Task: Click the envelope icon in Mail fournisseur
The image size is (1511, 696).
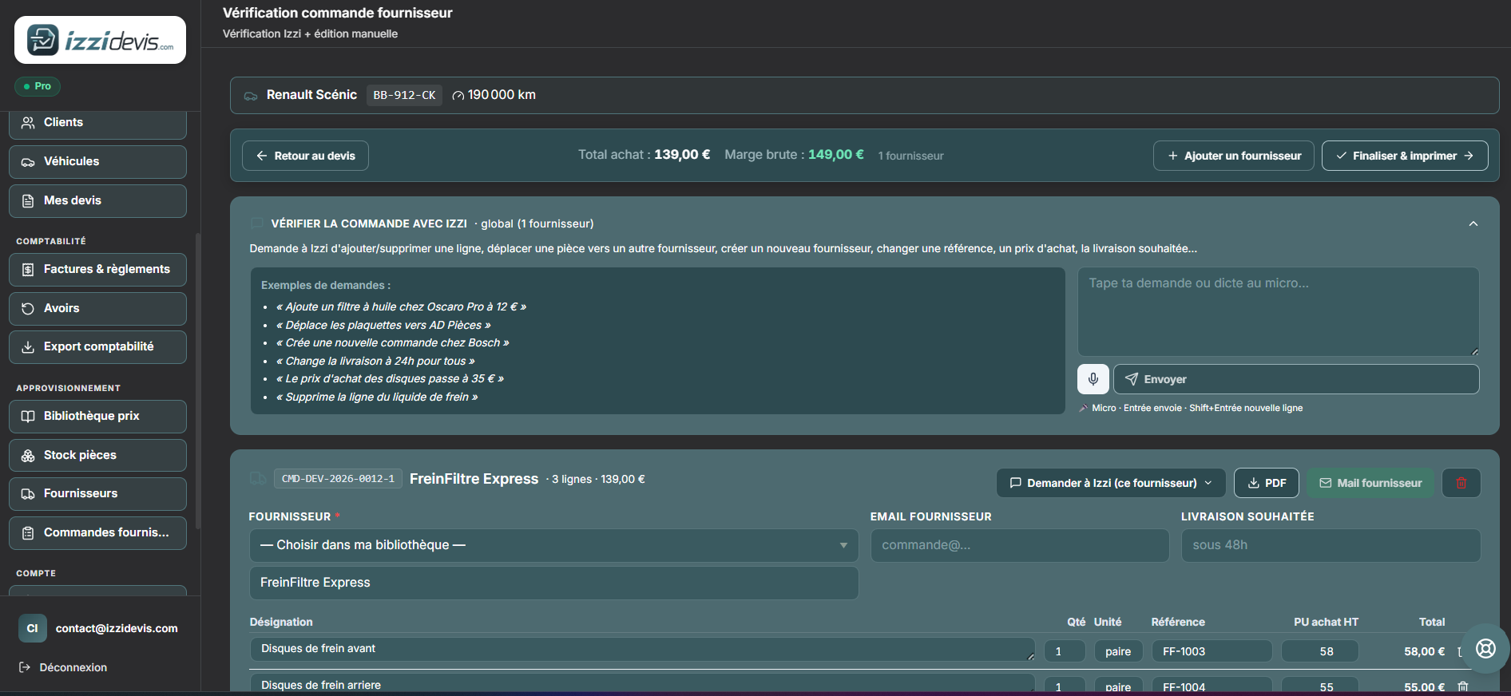Action: (1326, 483)
